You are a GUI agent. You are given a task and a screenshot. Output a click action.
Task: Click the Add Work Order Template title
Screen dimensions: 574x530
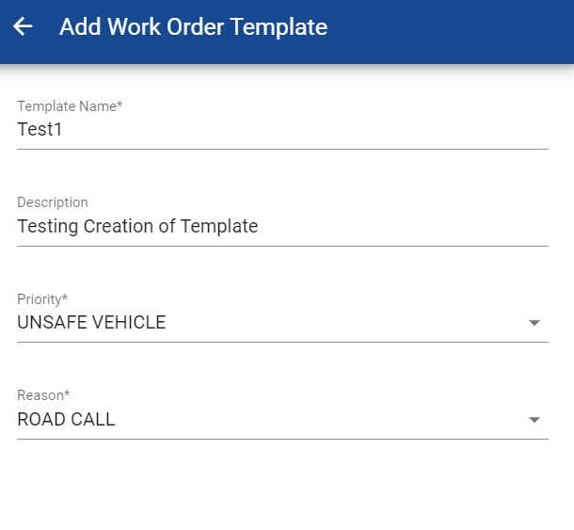[x=193, y=27]
